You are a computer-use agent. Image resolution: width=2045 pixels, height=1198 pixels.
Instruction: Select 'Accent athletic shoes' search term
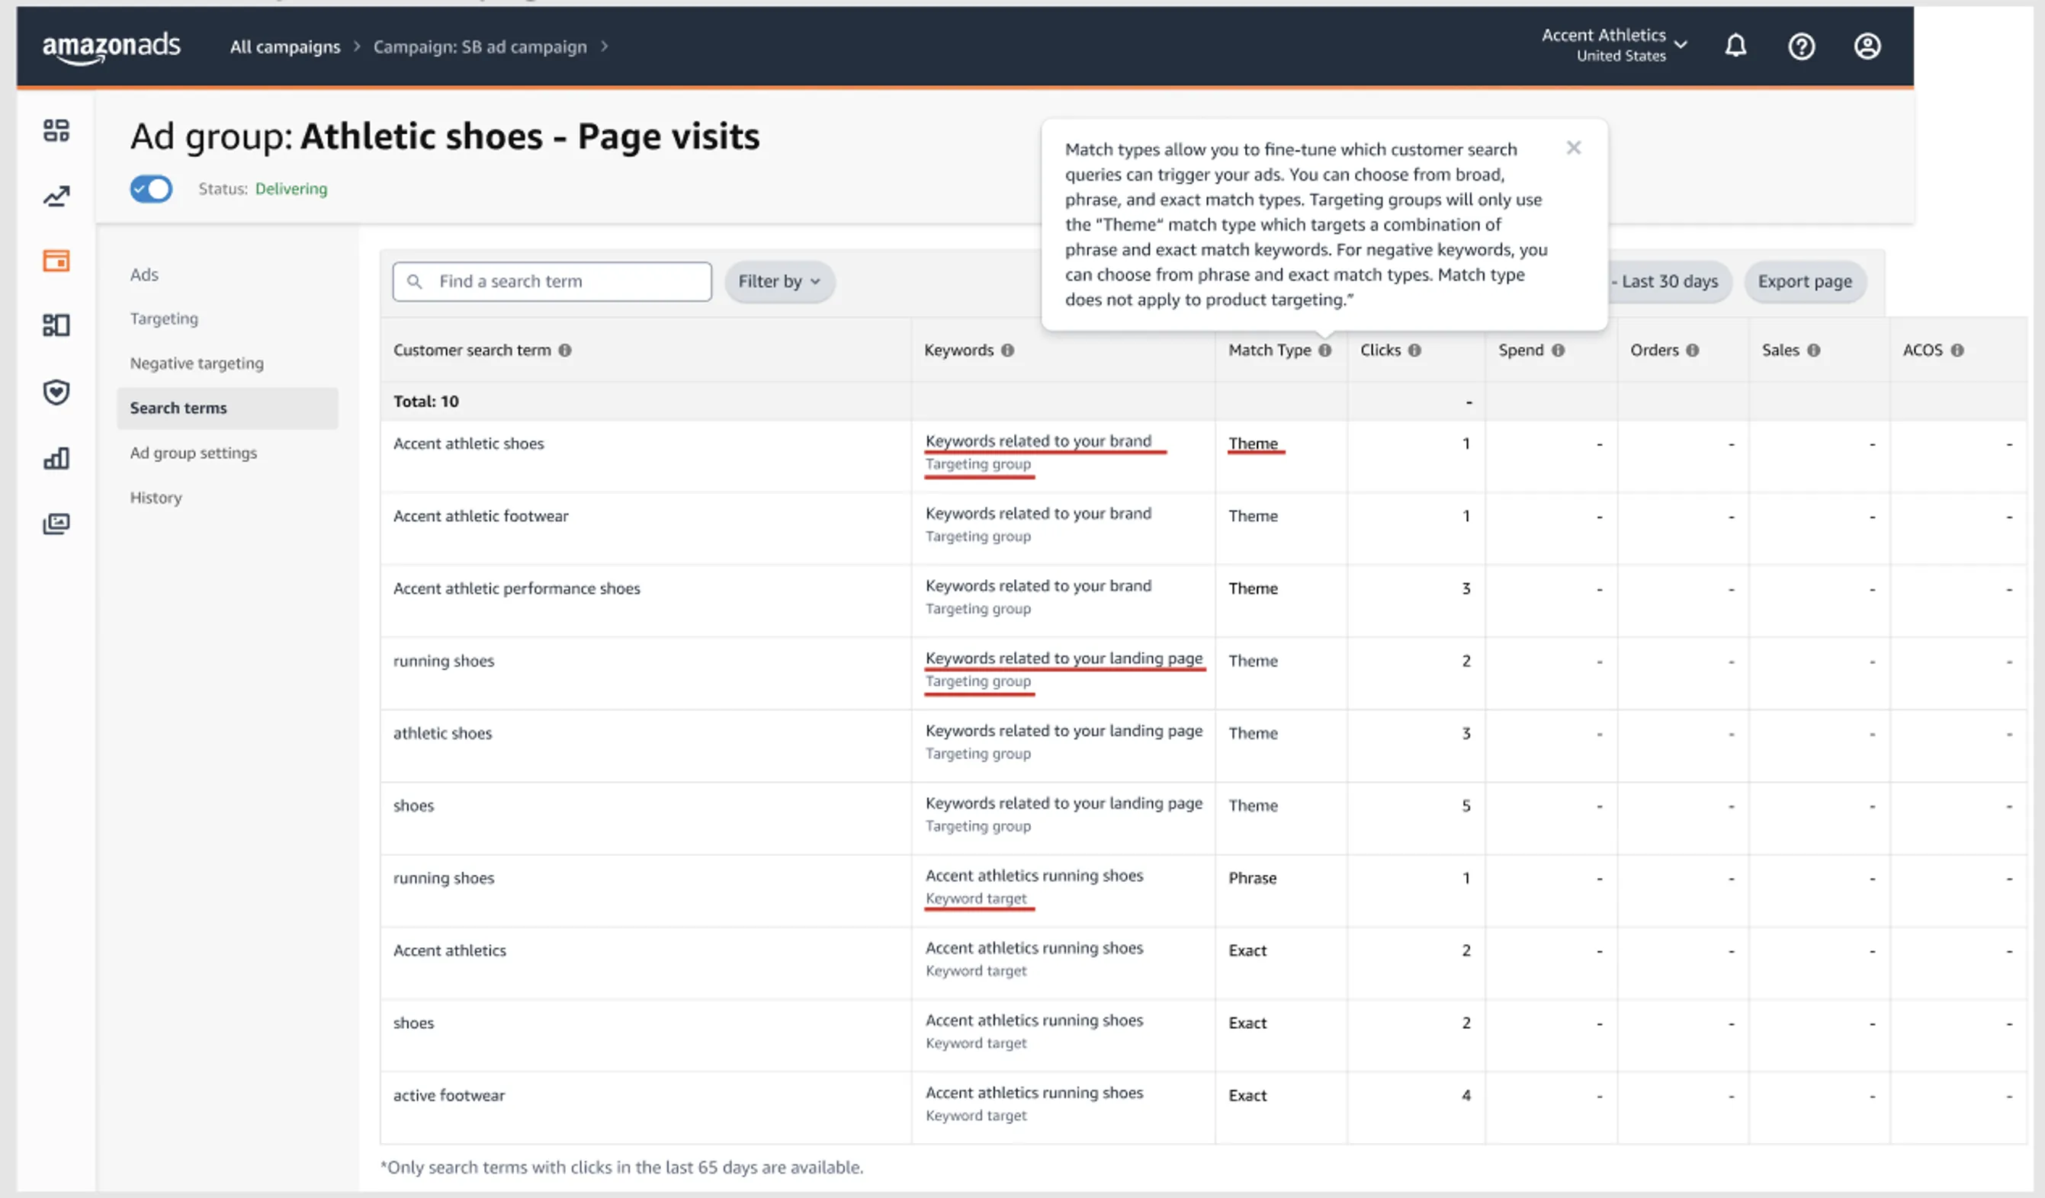tap(468, 444)
